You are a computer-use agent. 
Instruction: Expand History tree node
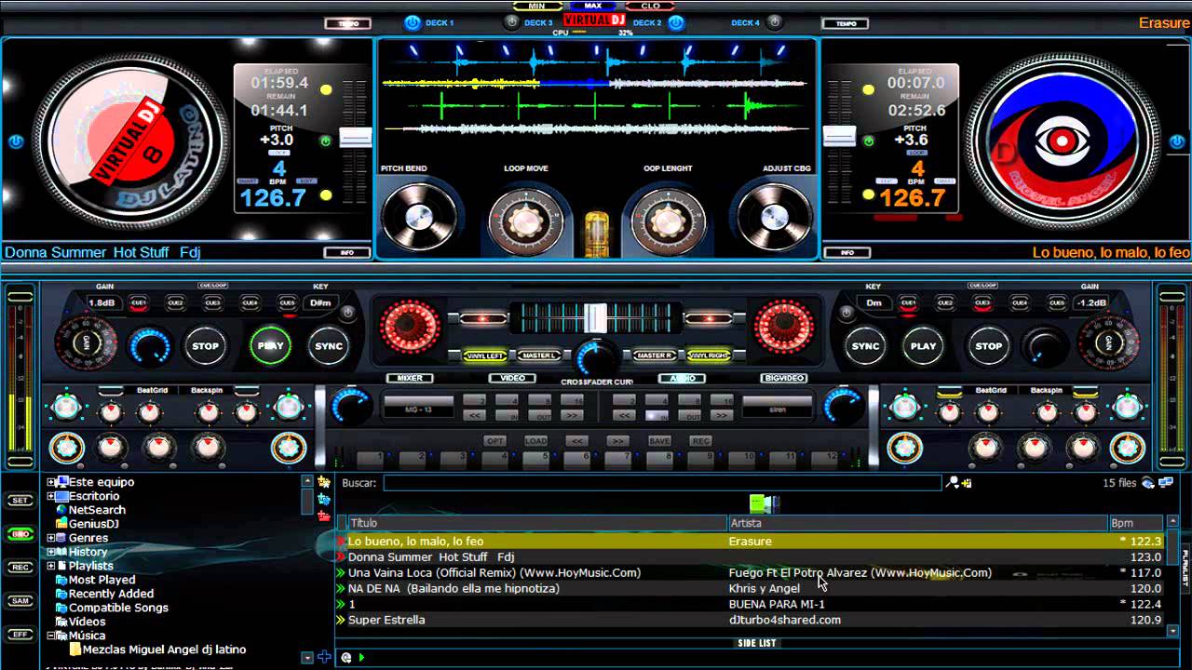(x=52, y=552)
